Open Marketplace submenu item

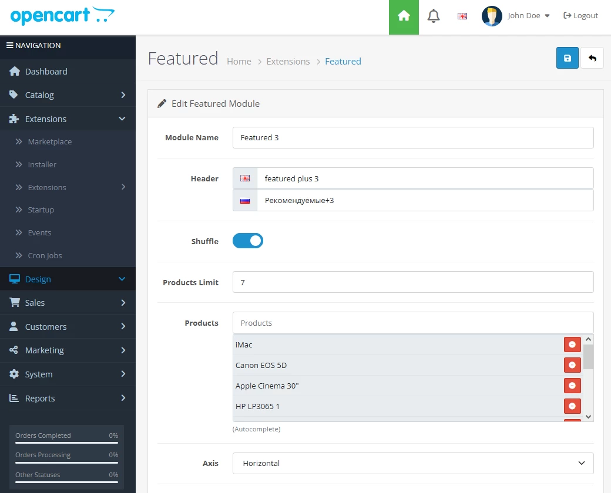tap(68, 142)
